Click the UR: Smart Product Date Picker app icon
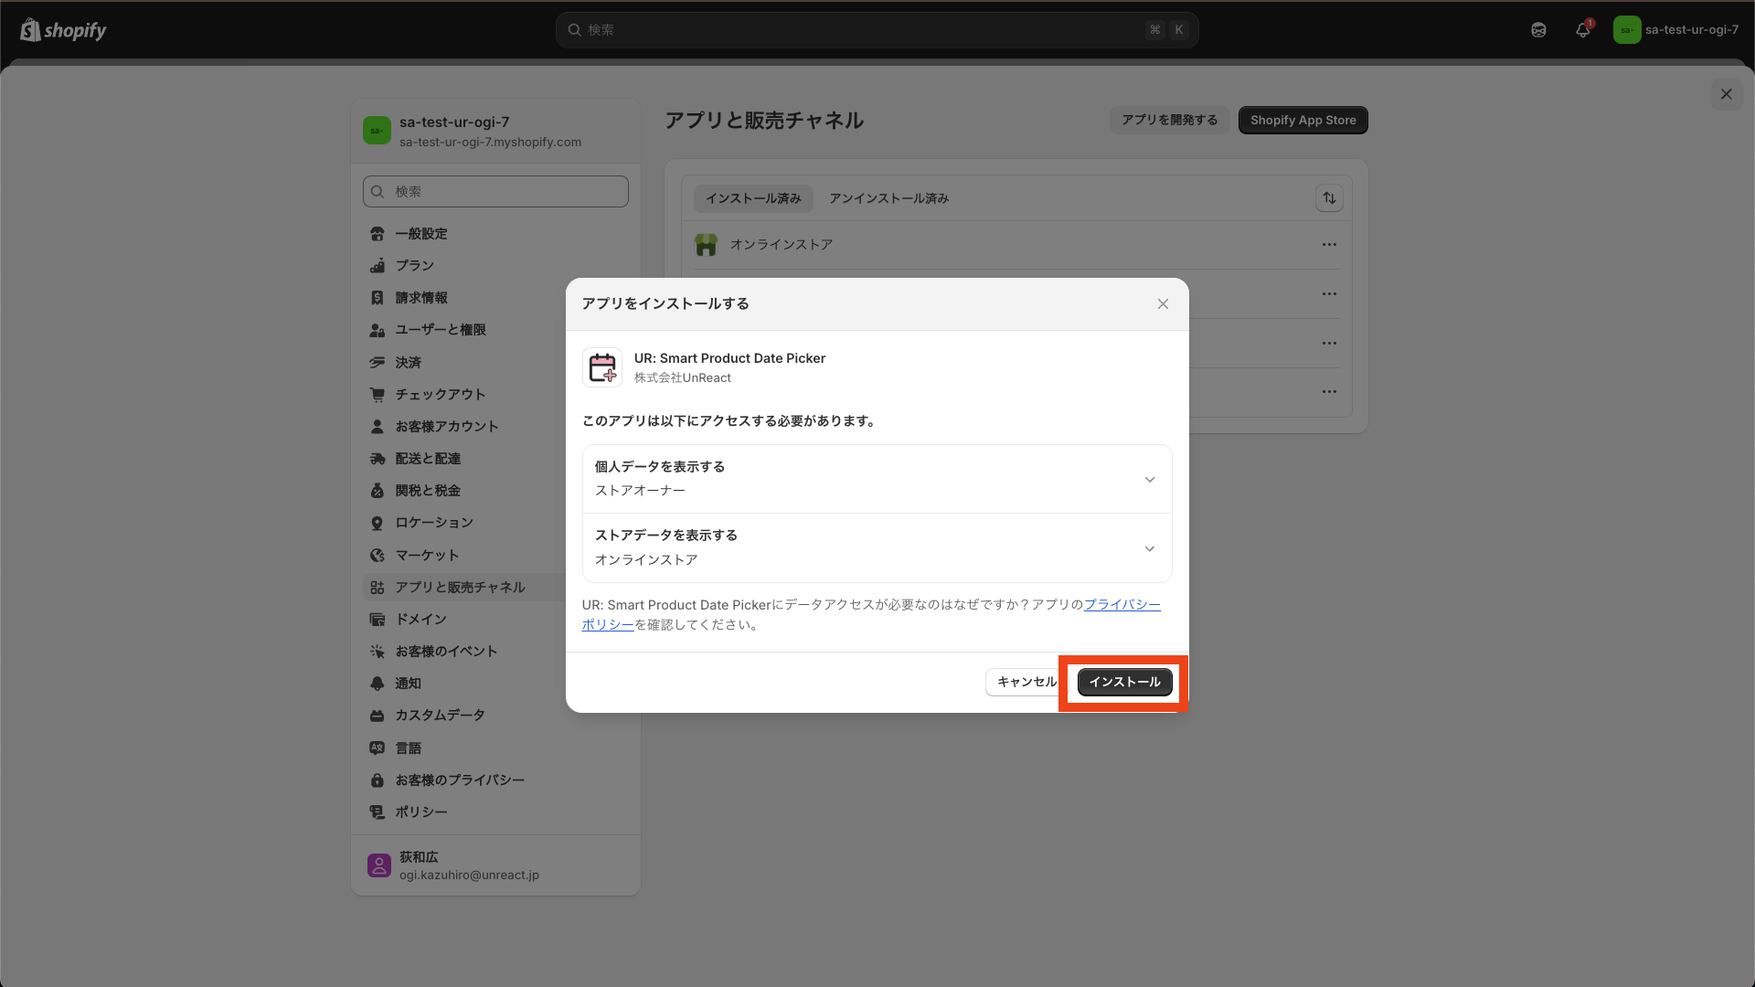 click(602, 367)
